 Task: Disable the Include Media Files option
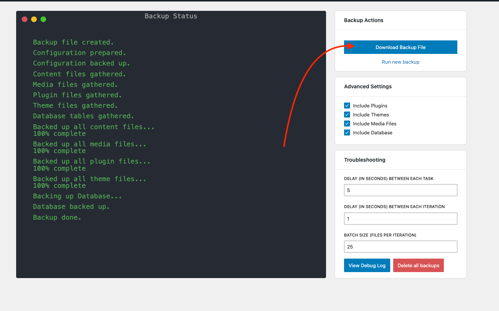(347, 124)
